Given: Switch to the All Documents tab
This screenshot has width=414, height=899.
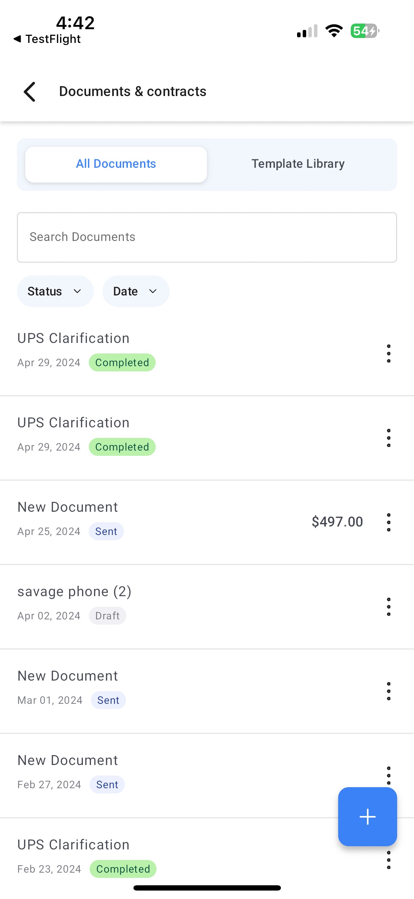Looking at the screenshot, I should click(x=116, y=164).
